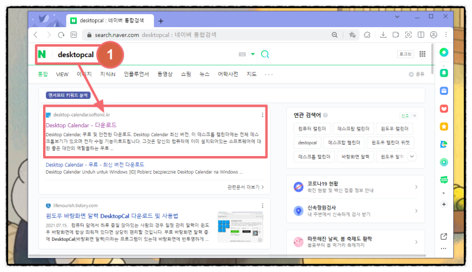Click the green Naver search magnifier button
Image resolution: width=472 pixels, height=272 pixels.
pyautogui.click(x=265, y=54)
